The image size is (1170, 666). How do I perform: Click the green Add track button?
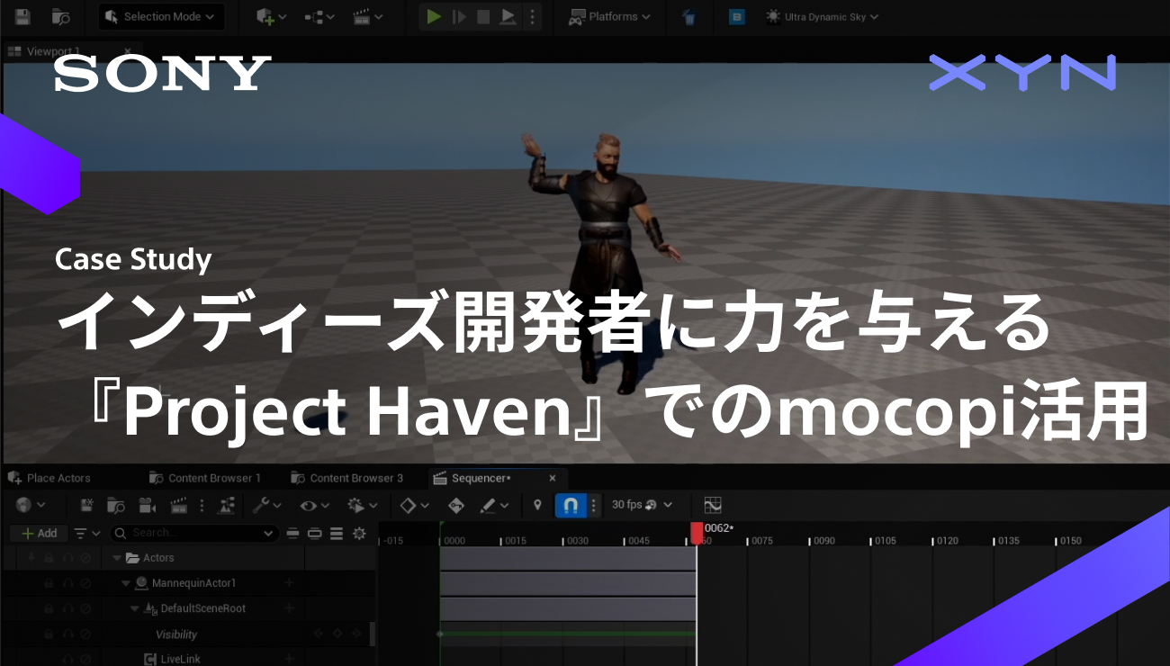pyautogui.click(x=39, y=534)
